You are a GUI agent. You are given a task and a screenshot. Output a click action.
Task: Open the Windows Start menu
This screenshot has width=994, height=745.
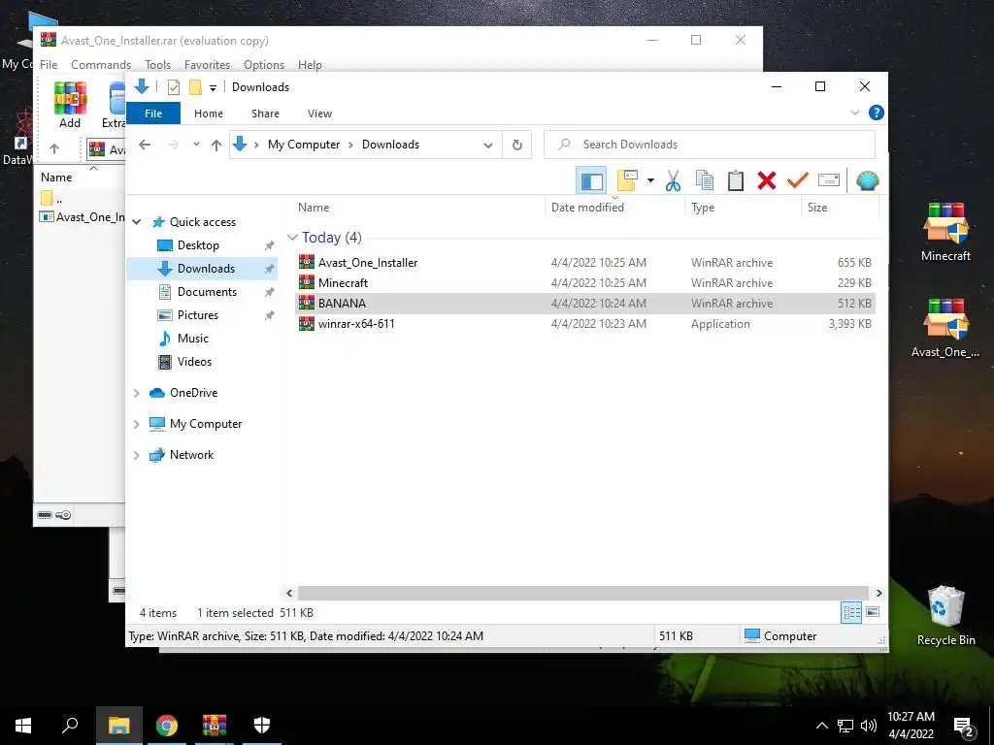(x=23, y=726)
